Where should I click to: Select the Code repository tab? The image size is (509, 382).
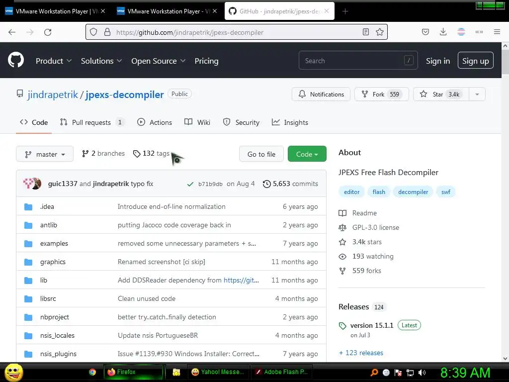pyautogui.click(x=34, y=122)
